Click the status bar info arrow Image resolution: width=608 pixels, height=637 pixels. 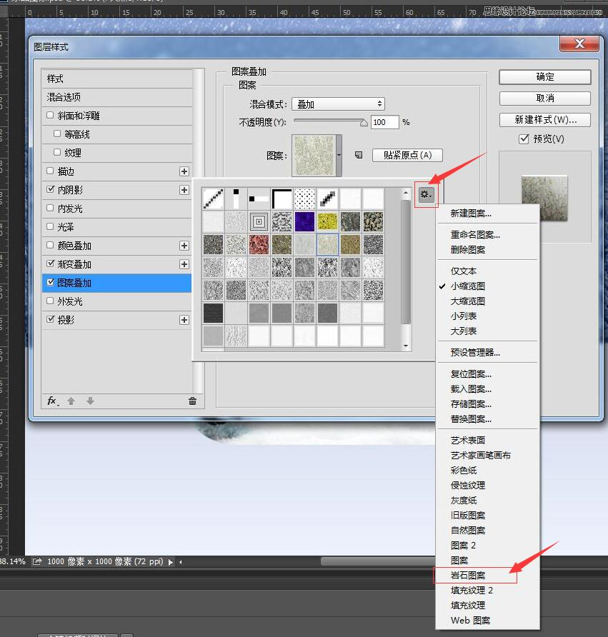pos(171,562)
